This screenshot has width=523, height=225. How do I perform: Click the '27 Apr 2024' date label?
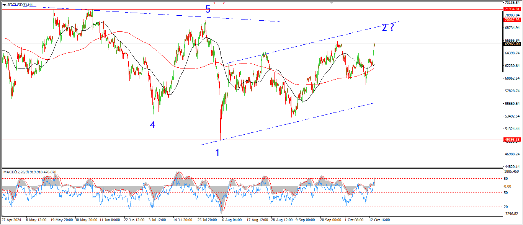pyautogui.click(x=11, y=220)
